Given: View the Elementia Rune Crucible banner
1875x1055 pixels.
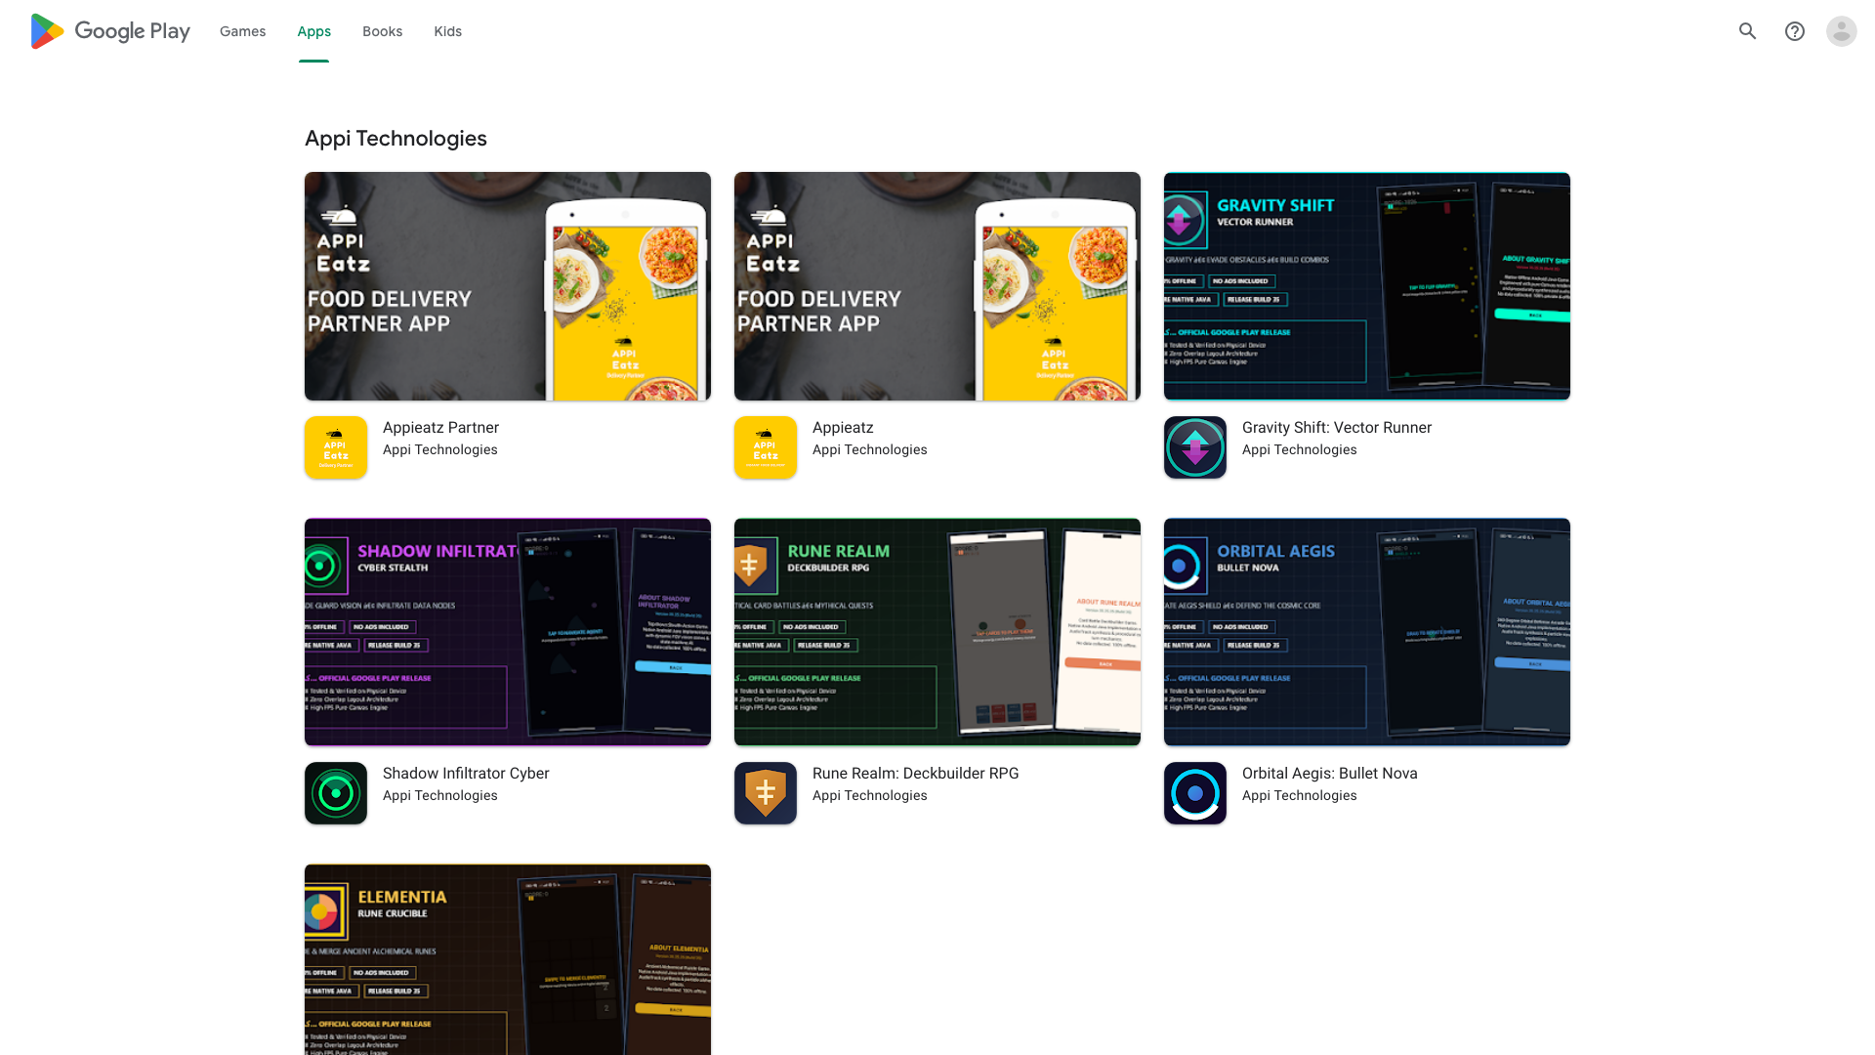Looking at the screenshot, I should click(508, 959).
